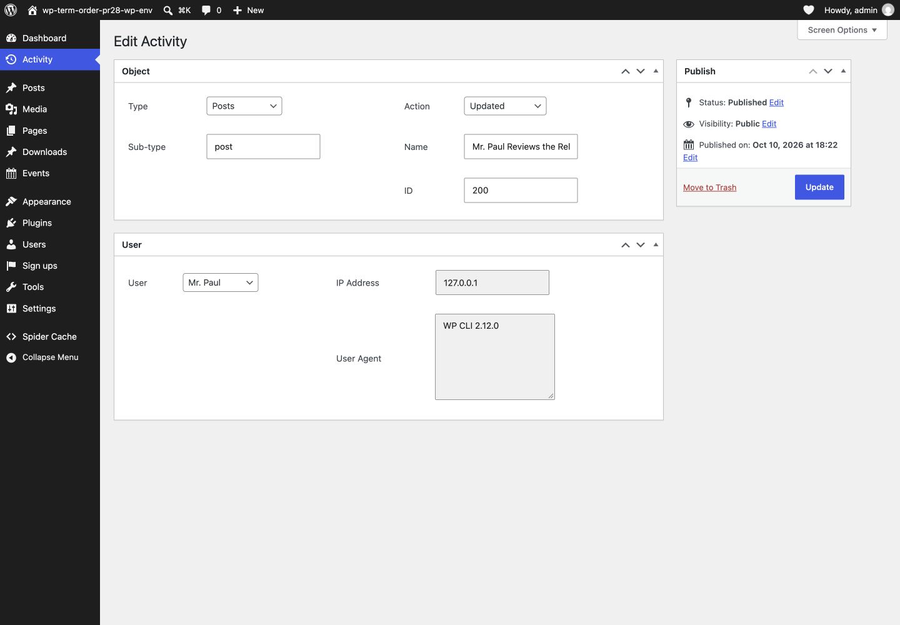The width and height of the screenshot is (900, 625).
Task: Open the search magnifier in admin bar
Action: pos(168,10)
